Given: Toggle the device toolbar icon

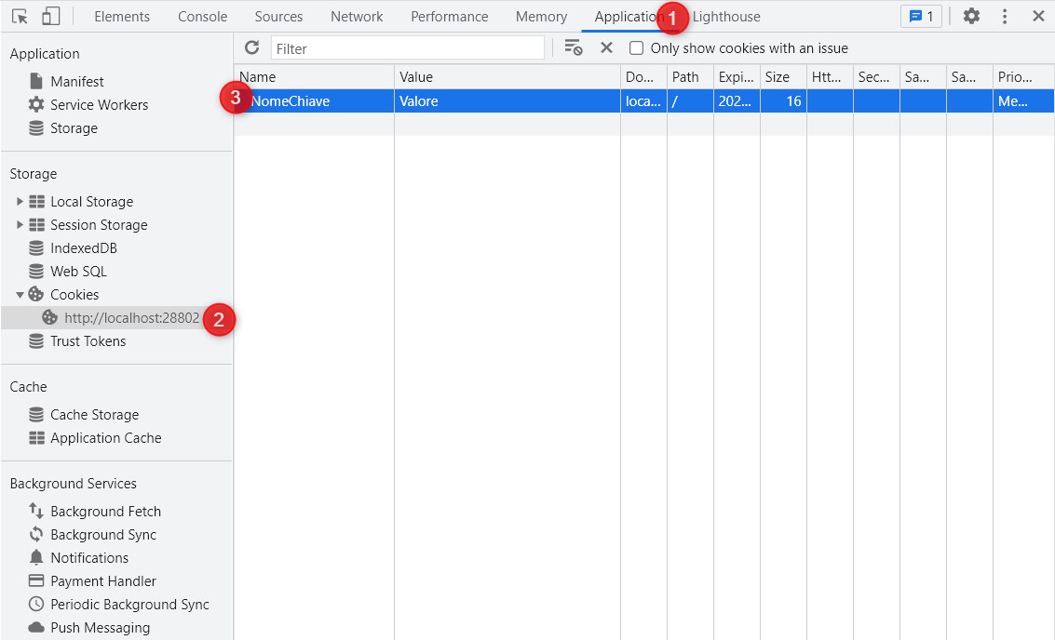Looking at the screenshot, I should [51, 17].
